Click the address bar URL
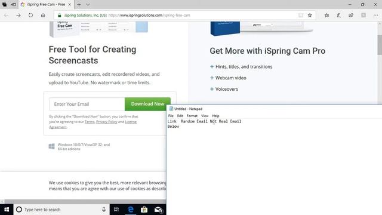 click(149, 15)
